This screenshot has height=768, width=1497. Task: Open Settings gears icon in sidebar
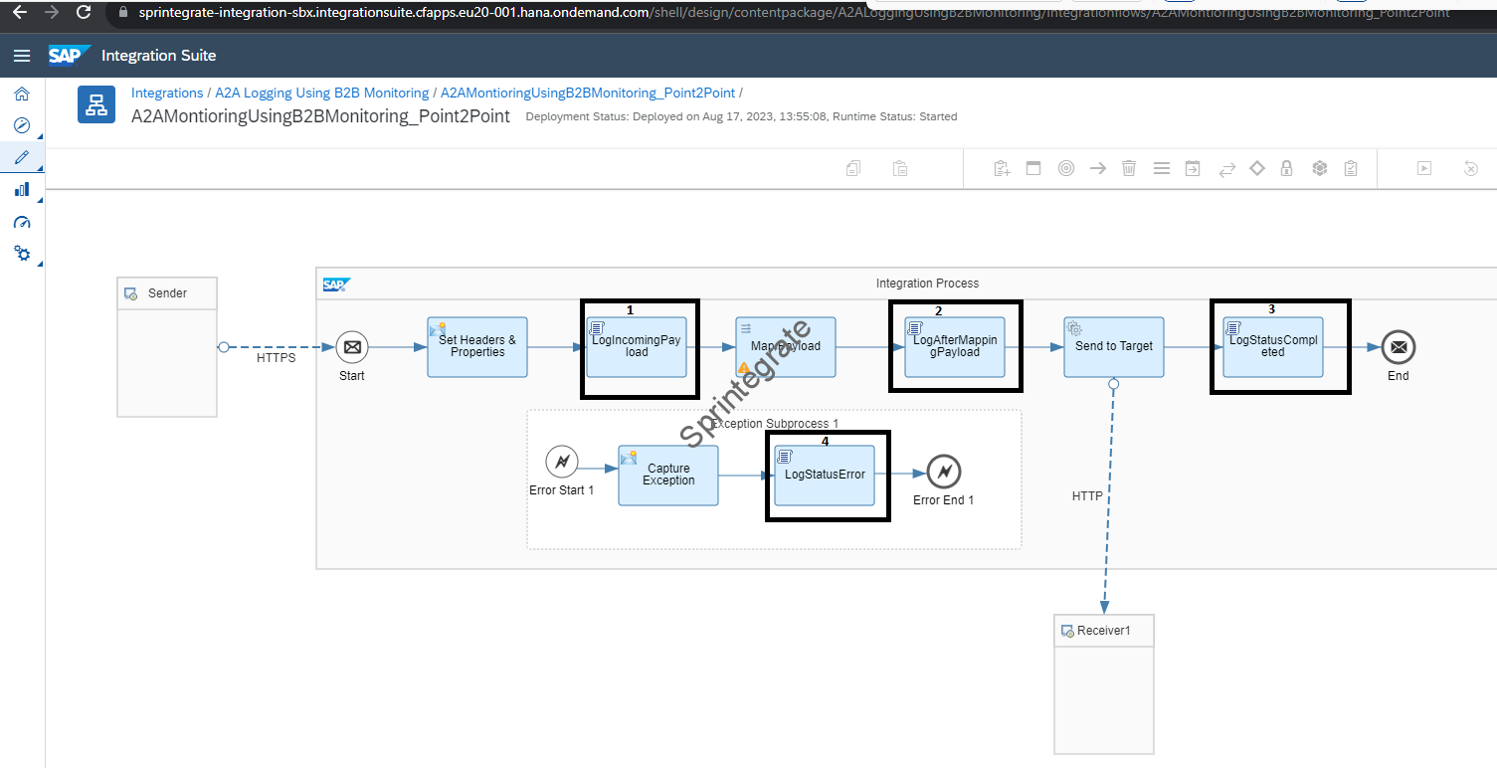coord(22,254)
